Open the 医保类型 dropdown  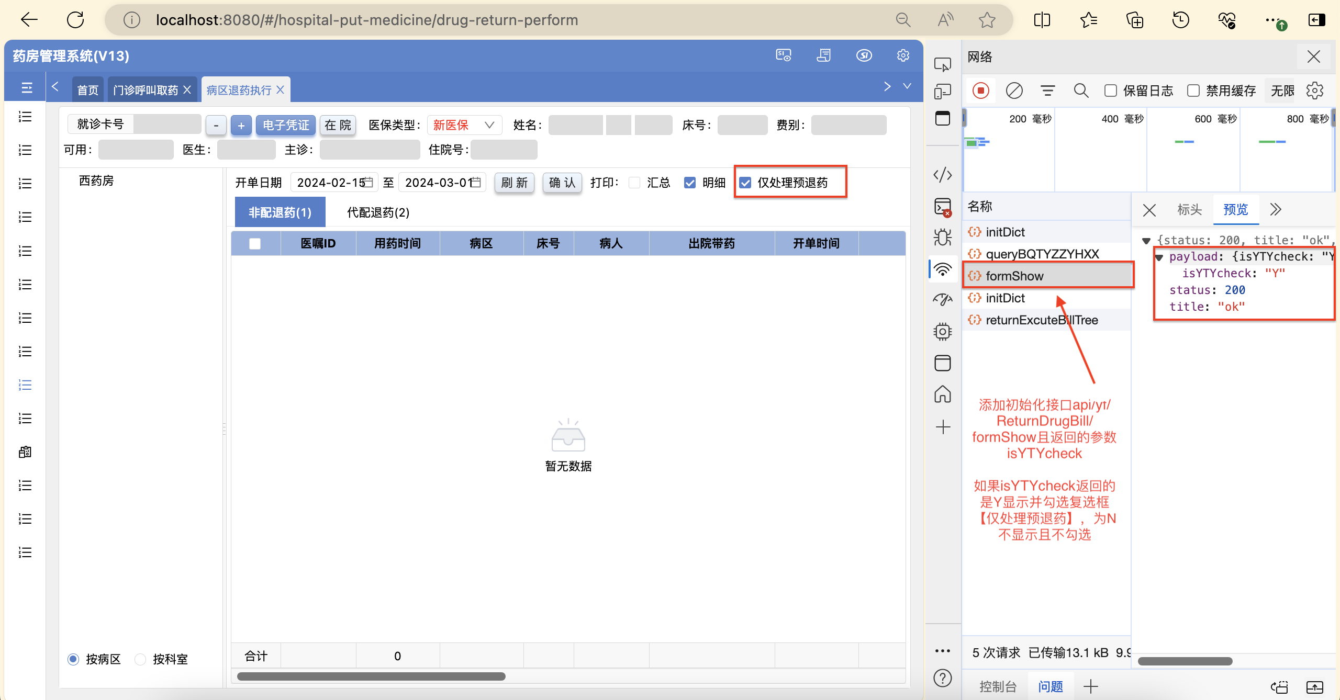pos(464,125)
